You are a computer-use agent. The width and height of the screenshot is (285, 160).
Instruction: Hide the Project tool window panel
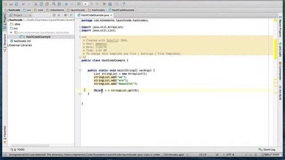pos(72,15)
